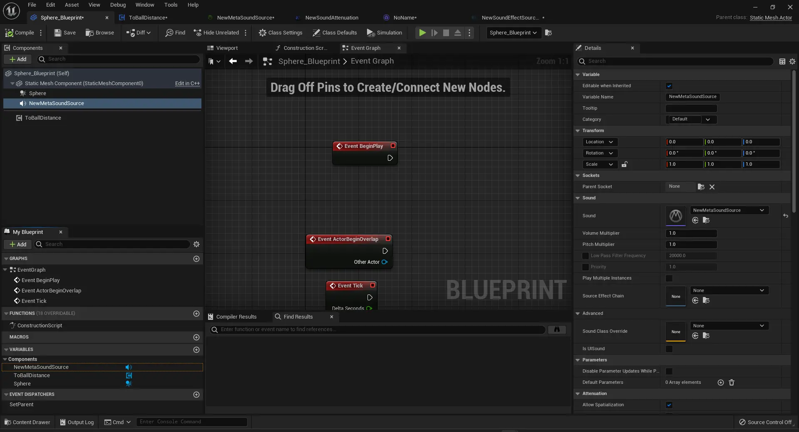Open Source Effect Chain asset dropdown

729,290
